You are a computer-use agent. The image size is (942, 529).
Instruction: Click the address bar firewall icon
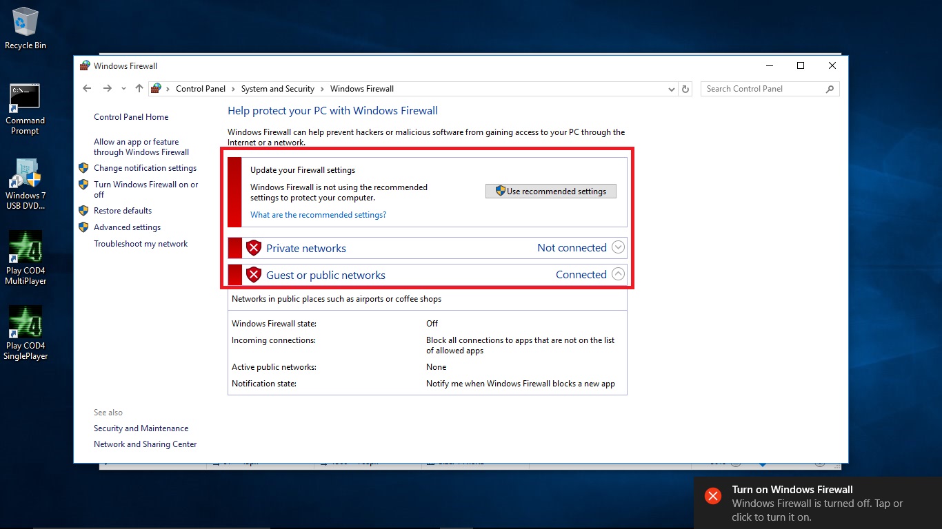(156, 88)
